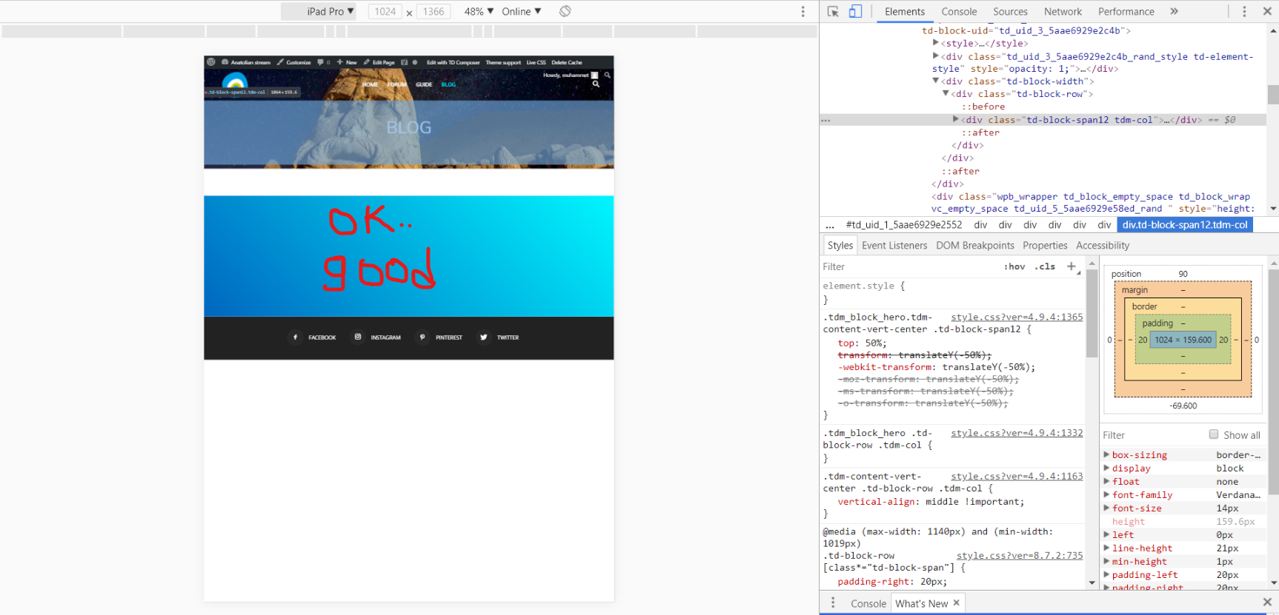Activate the inspect element picker
This screenshot has width=1279, height=615.
coord(833,11)
